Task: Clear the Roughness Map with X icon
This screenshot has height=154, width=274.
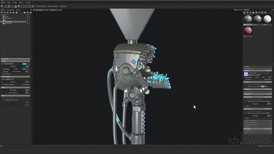Action: [x=259, y=101]
